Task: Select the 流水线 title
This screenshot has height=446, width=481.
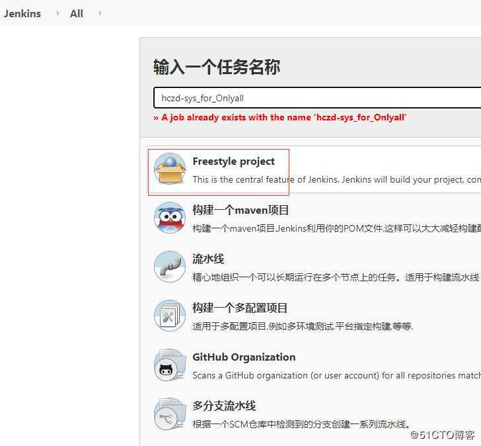Action: tap(208, 259)
